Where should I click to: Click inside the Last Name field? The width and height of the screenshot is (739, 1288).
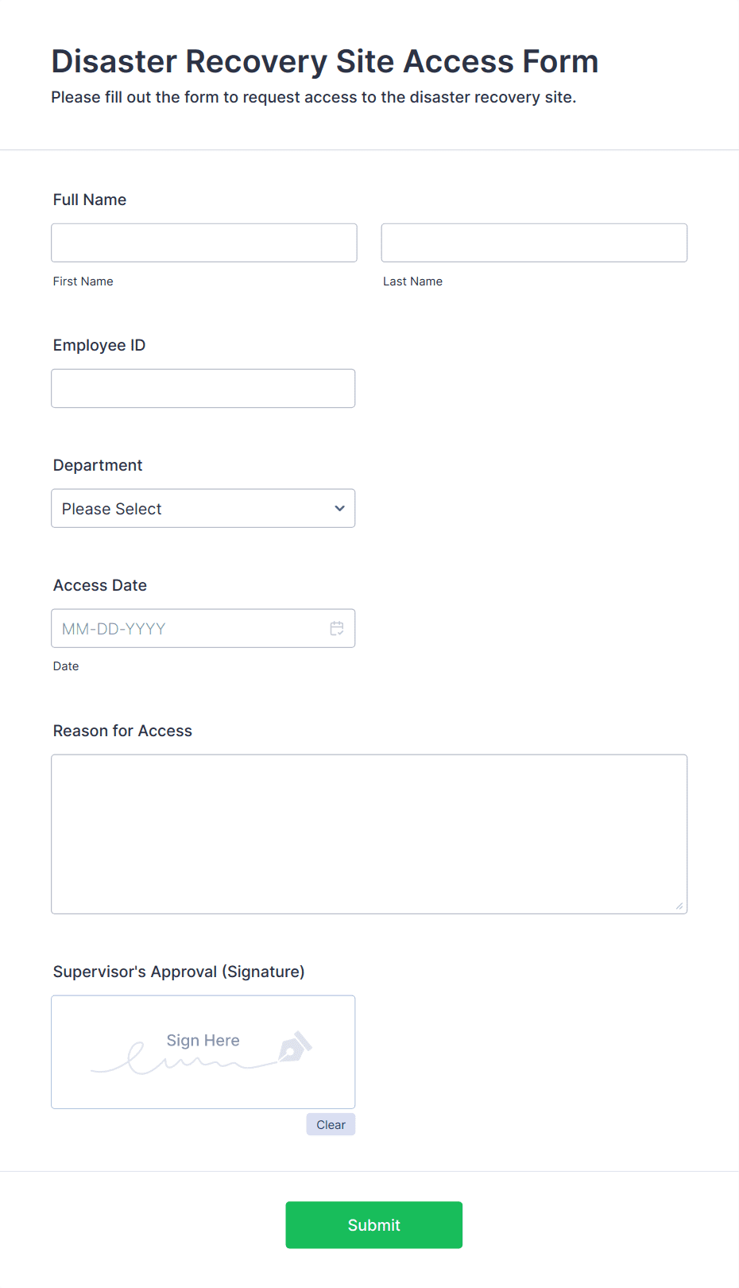click(x=533, y=242)
